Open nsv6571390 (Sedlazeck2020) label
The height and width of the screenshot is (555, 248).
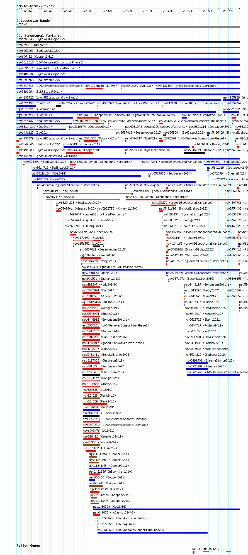coord(44,162)
